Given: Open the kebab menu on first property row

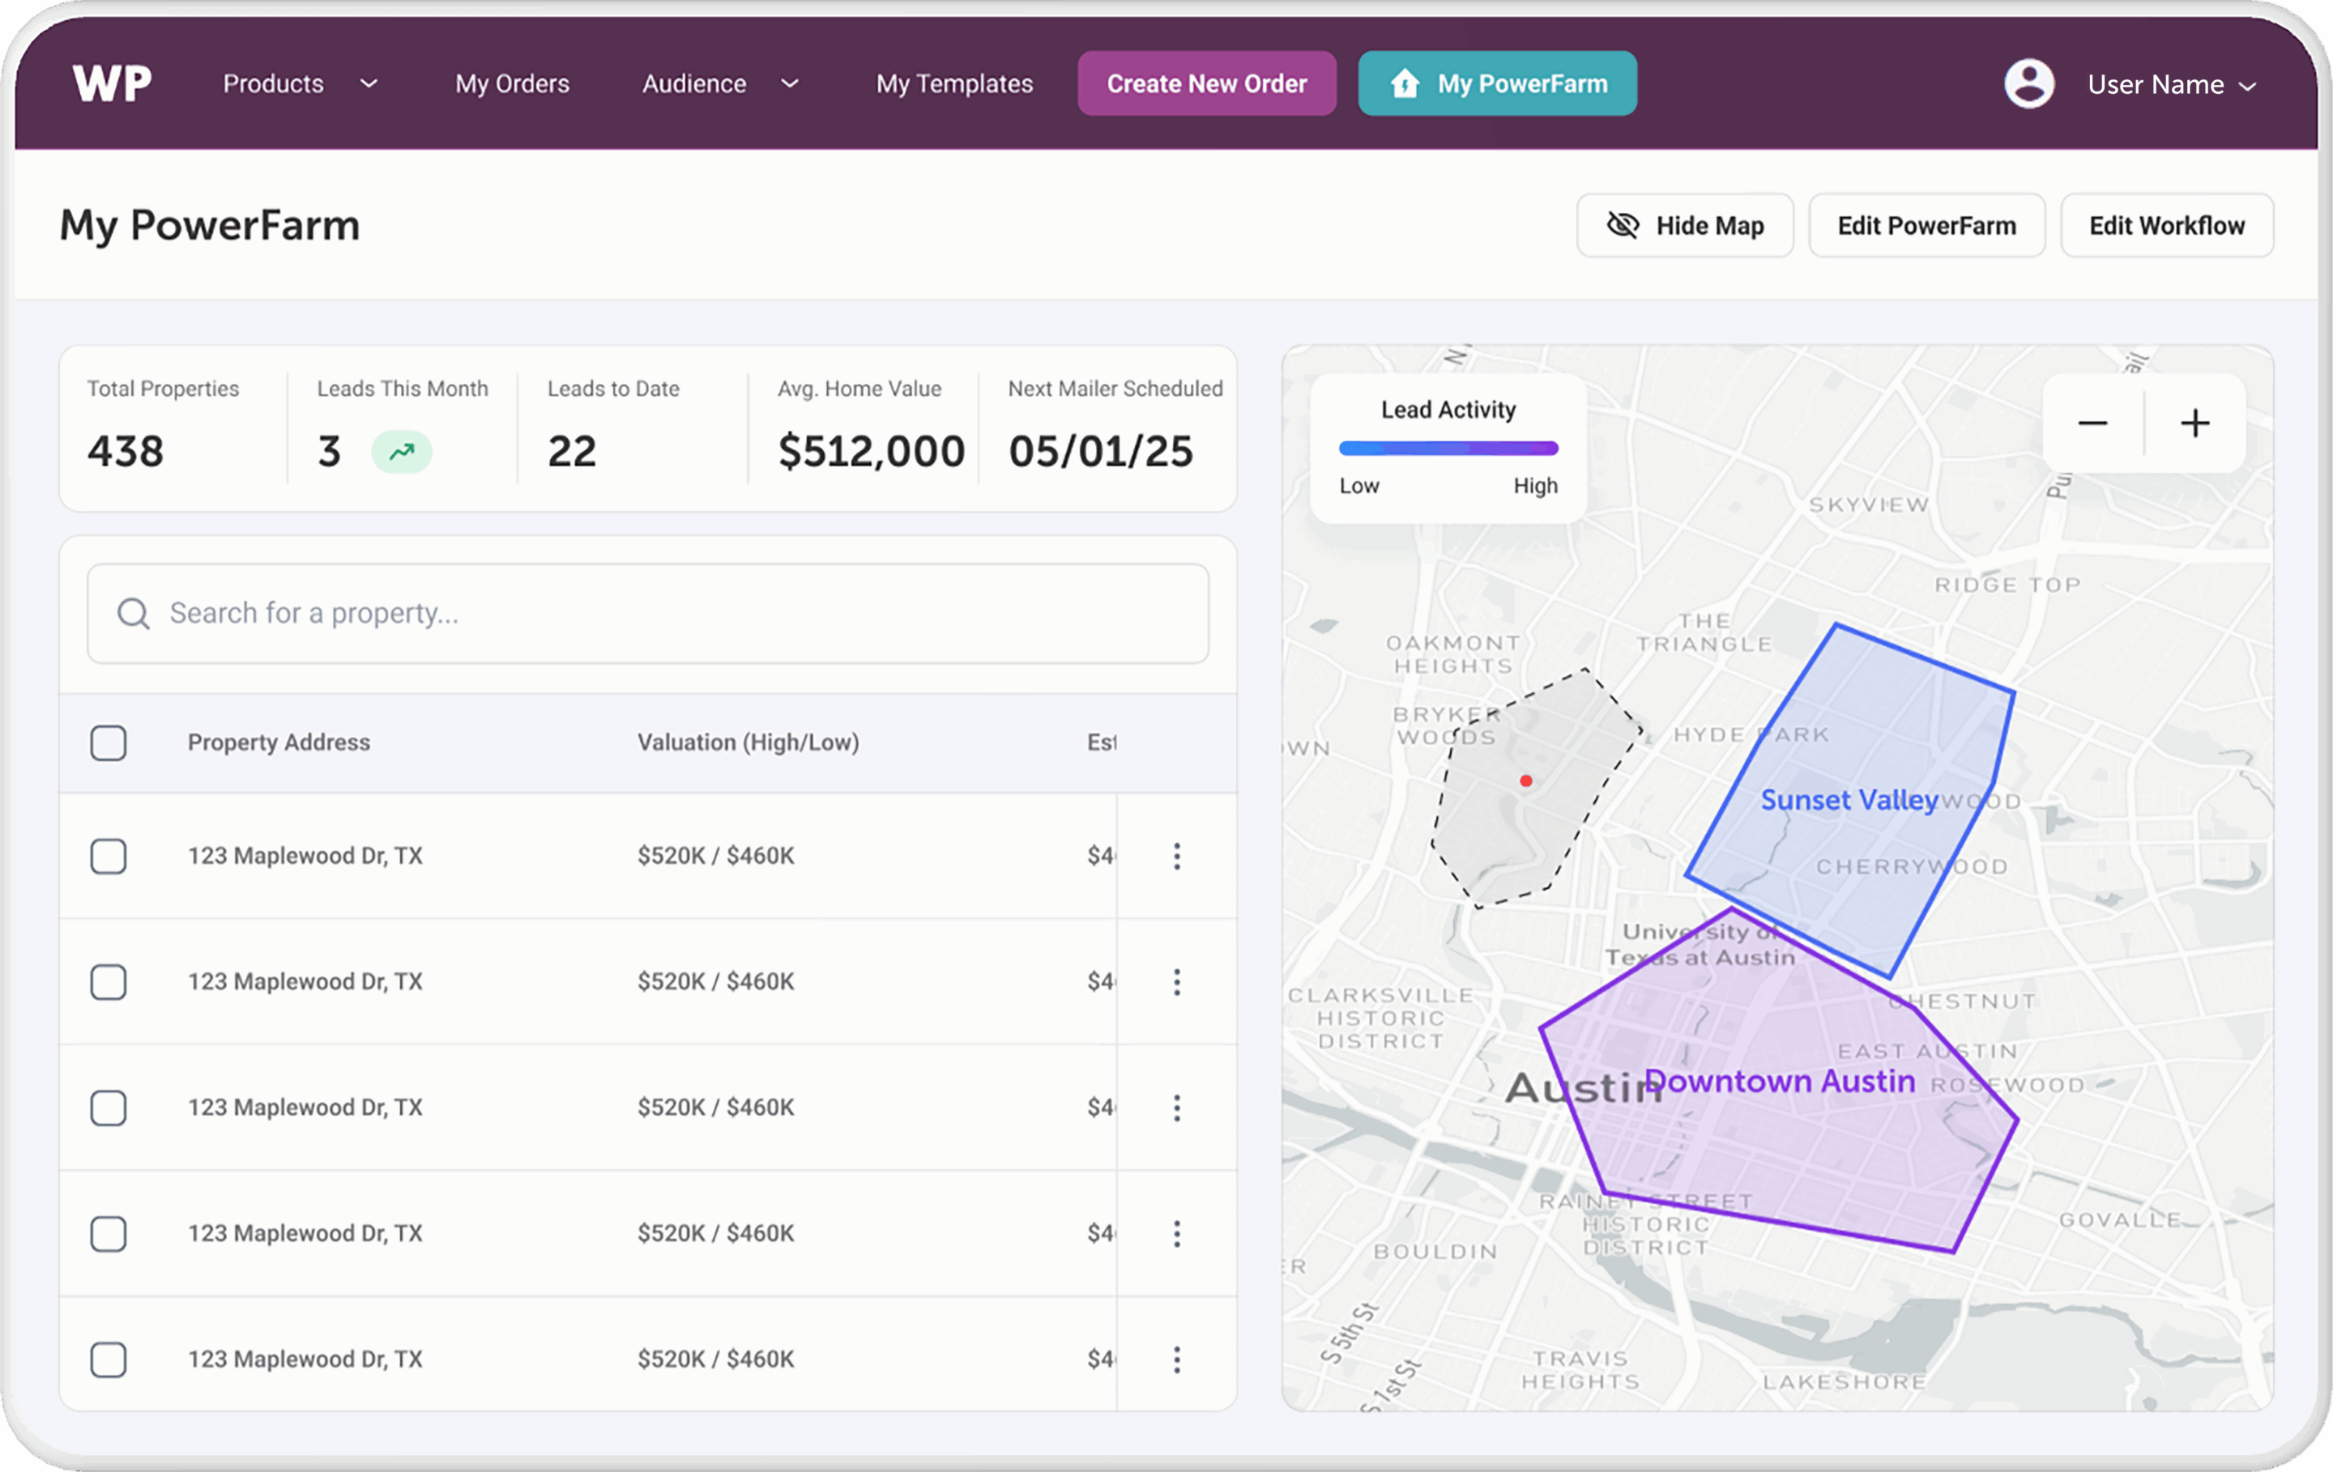Looking at the screenshot, I should coord(1177,856).
